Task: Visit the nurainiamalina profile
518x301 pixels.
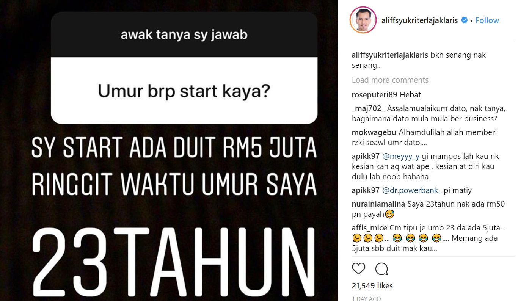Action: point(378,204)
